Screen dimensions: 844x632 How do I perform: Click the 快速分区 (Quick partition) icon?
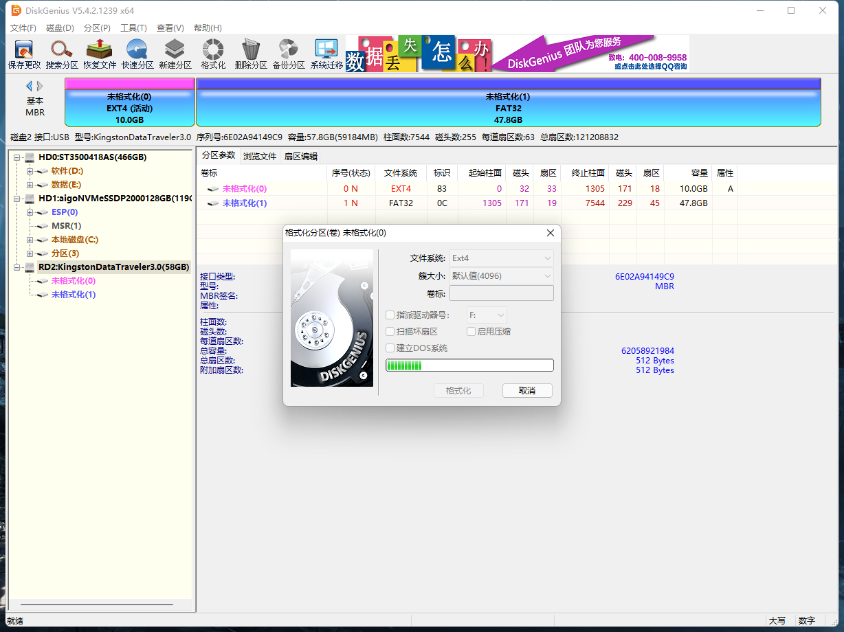[x=137, y=50]
